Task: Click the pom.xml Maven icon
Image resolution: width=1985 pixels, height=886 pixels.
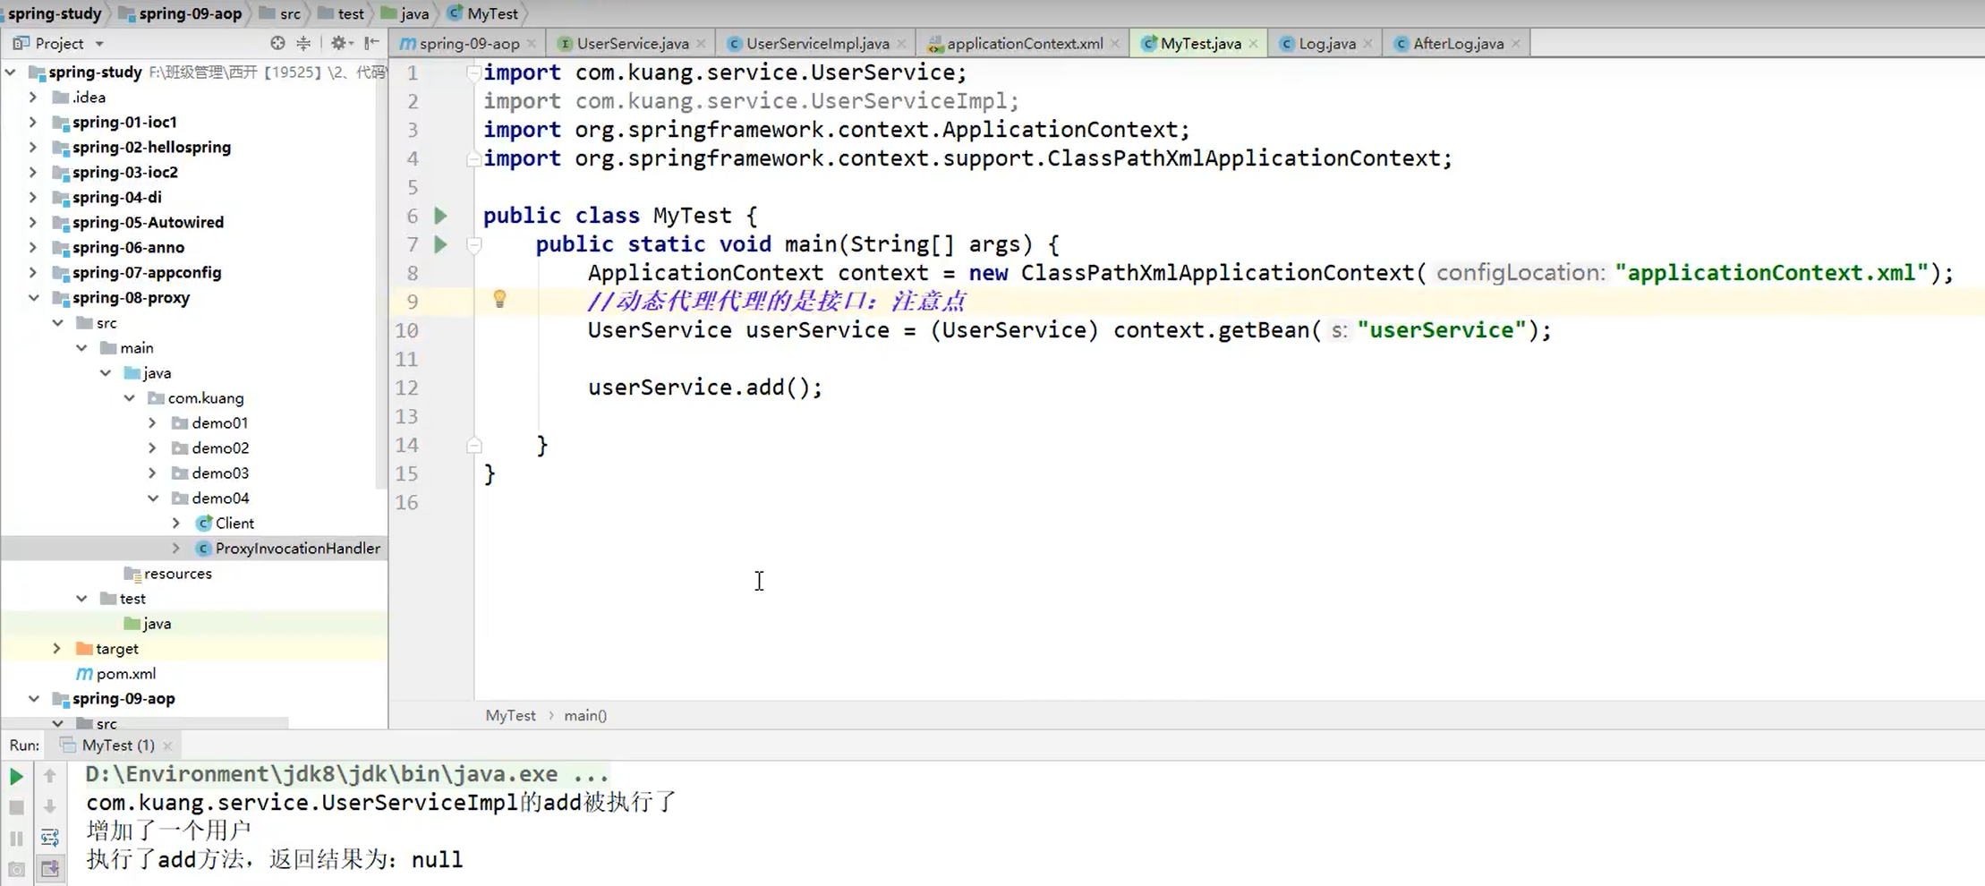Action: (84, 674)
